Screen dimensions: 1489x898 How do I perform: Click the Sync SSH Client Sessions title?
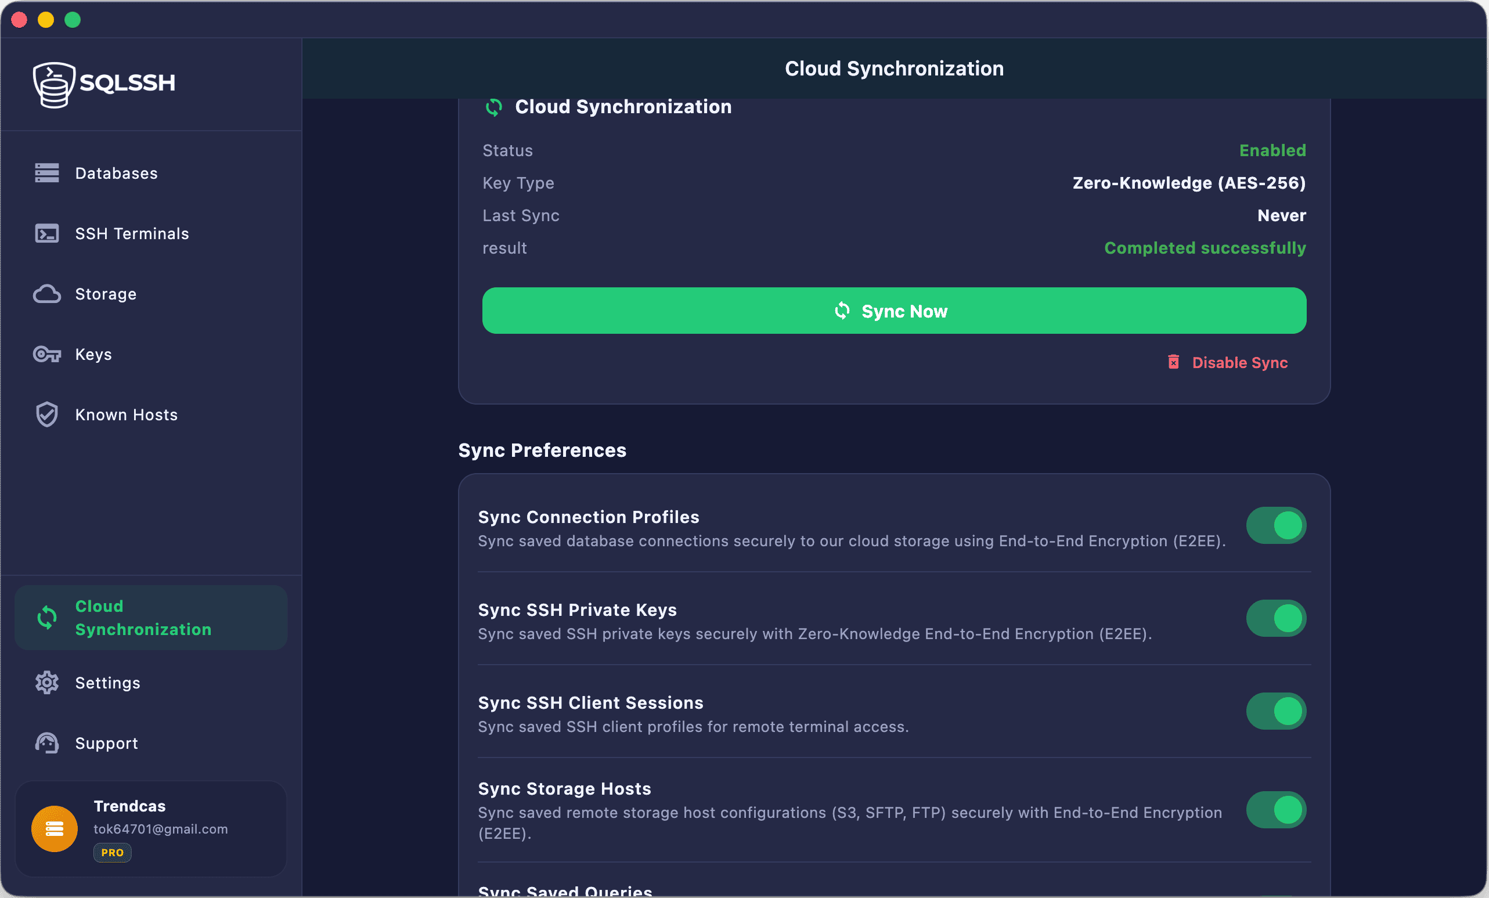click(x=590, y=703)
